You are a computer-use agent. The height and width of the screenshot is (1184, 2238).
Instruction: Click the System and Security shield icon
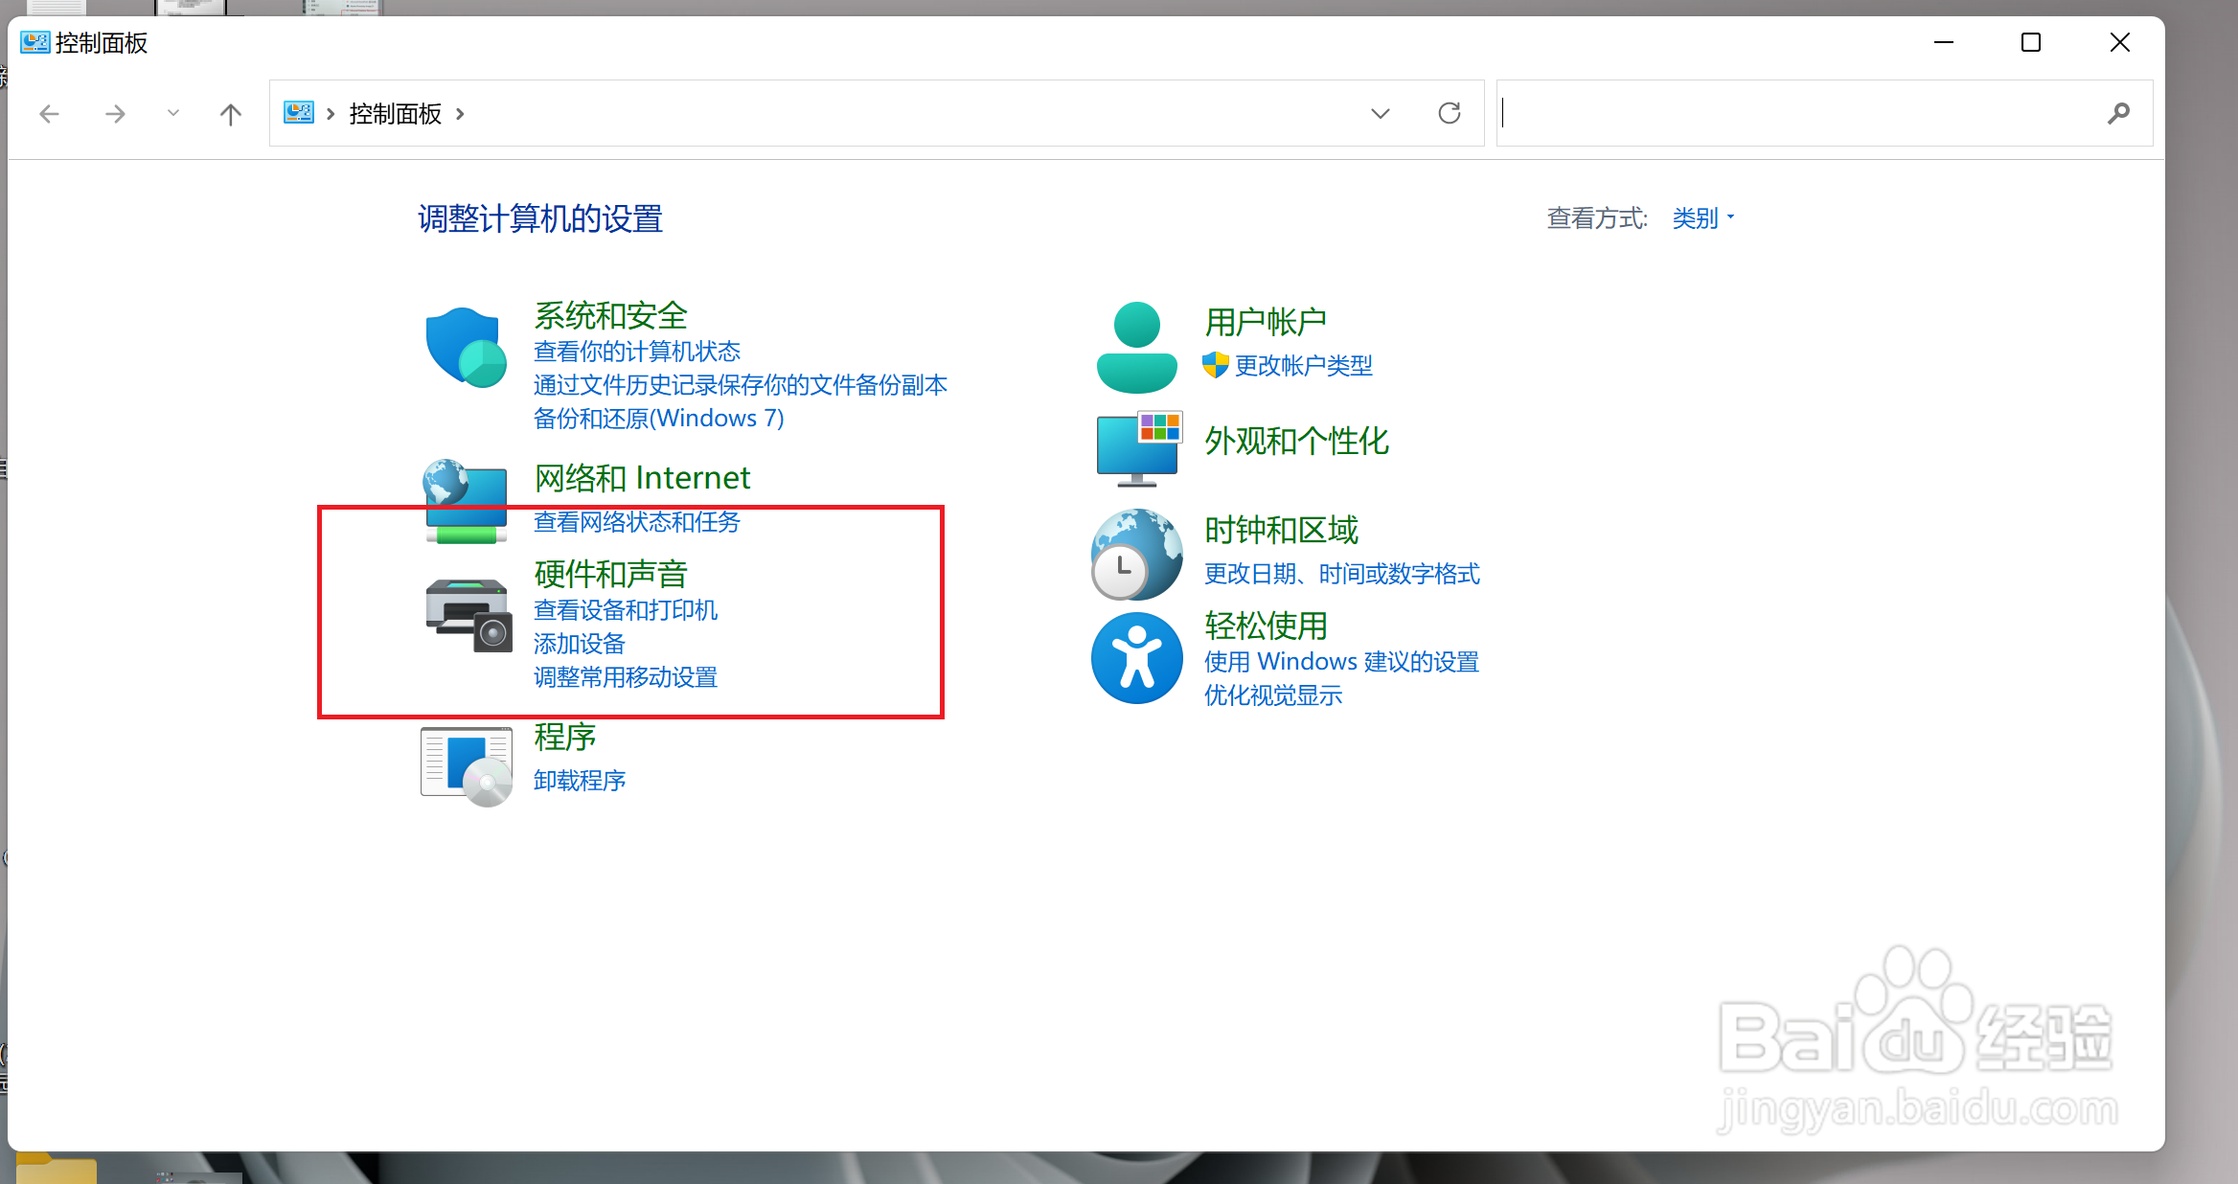click(x=466, y=347)
